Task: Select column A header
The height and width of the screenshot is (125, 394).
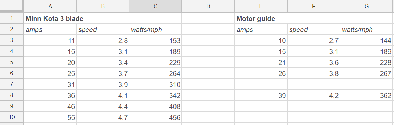Action: [x=50, y=7]
